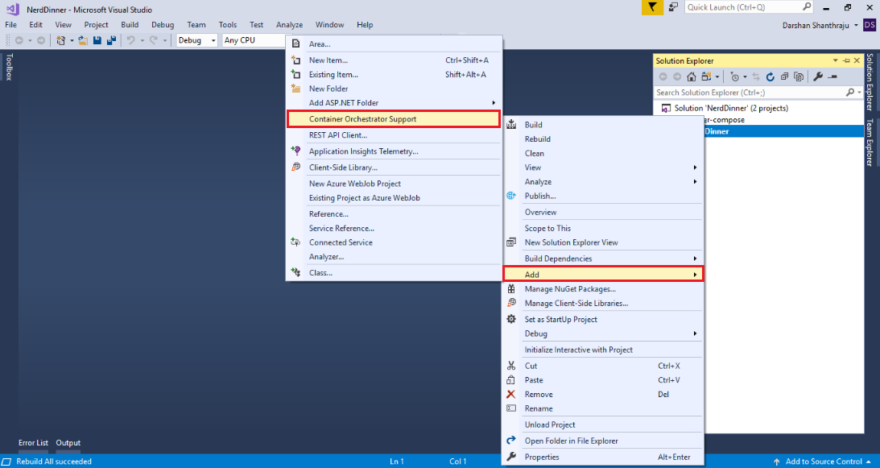Screen dimensions: 880x468
Task: Select New Item... from the Add submenu
Action: pos(394,60)
